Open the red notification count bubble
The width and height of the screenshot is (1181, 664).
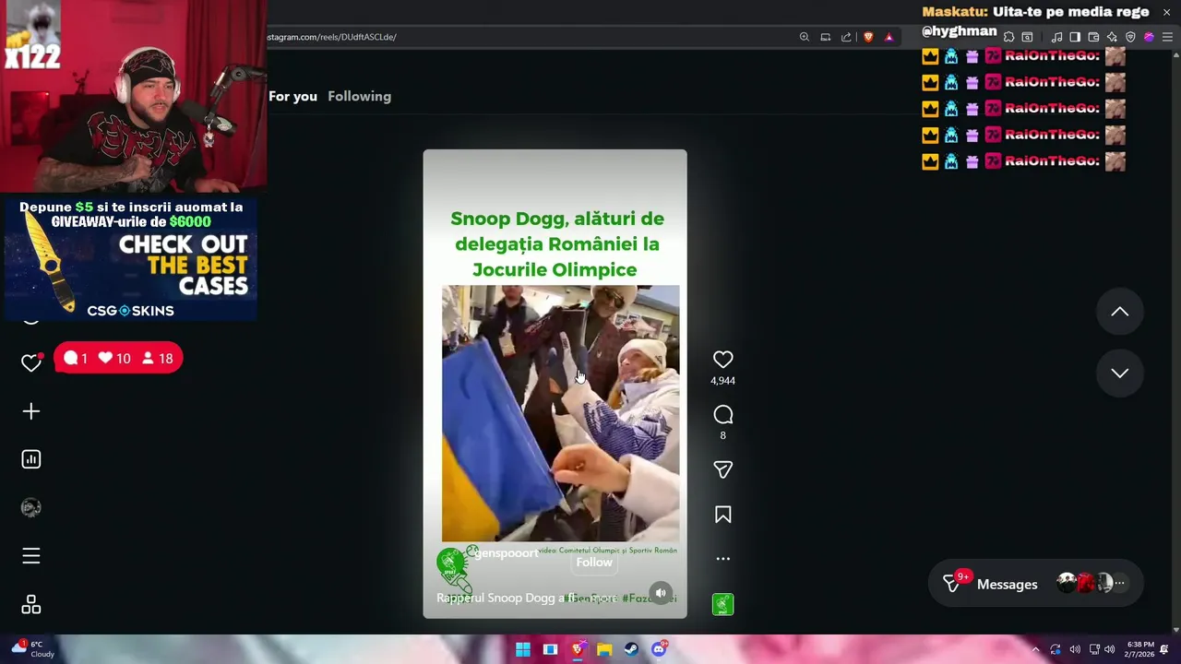click(118, 358)
